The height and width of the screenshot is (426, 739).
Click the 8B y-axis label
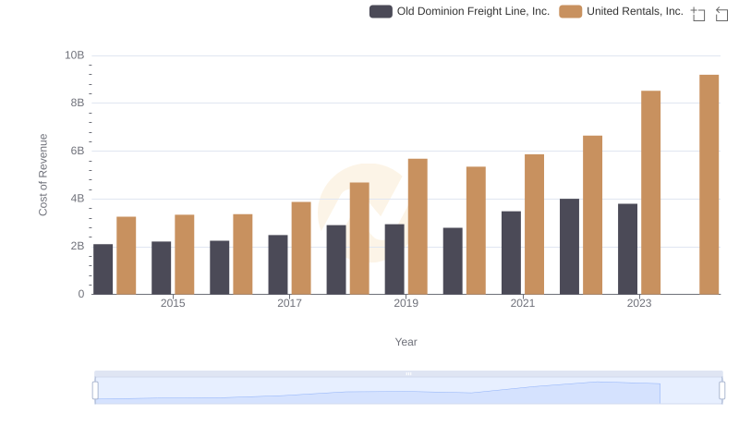click(78, 103)
